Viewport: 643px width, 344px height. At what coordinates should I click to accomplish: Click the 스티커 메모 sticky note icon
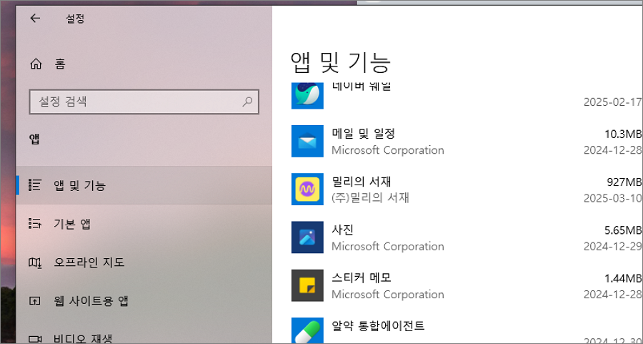307,285
